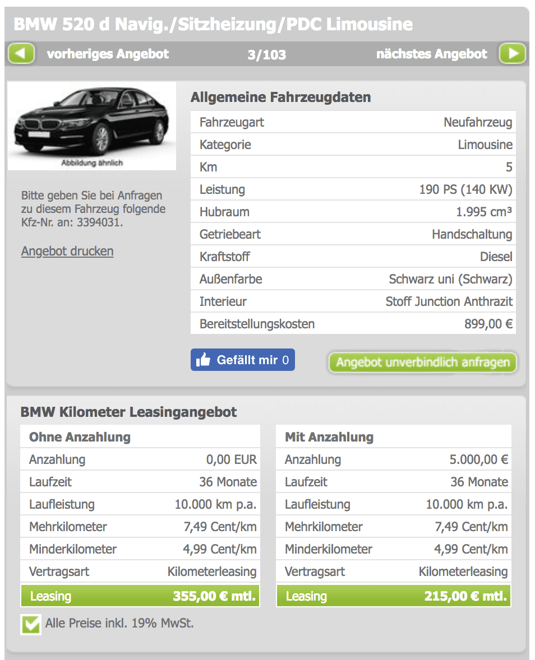Click the 'Getriebeart' row label

pos(230,234)
